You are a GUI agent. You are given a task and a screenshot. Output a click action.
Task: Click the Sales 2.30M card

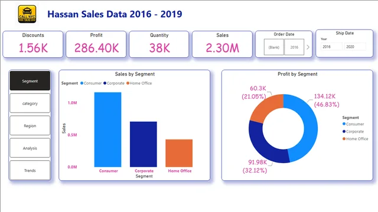tap(222, 44)
